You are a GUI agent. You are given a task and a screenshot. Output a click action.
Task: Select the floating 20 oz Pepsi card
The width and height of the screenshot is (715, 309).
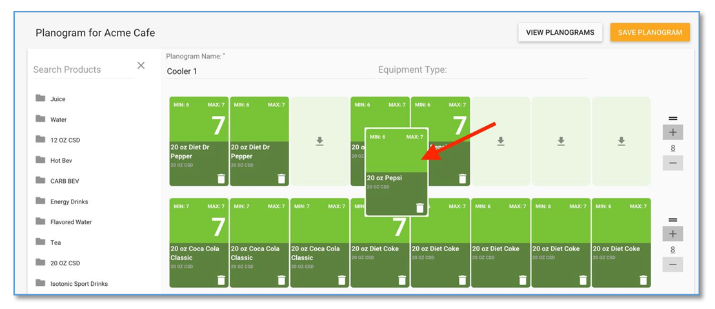tap(396, 172)
